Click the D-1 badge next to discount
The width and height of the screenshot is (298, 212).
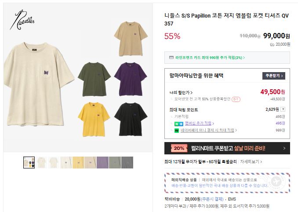[236, 99]
